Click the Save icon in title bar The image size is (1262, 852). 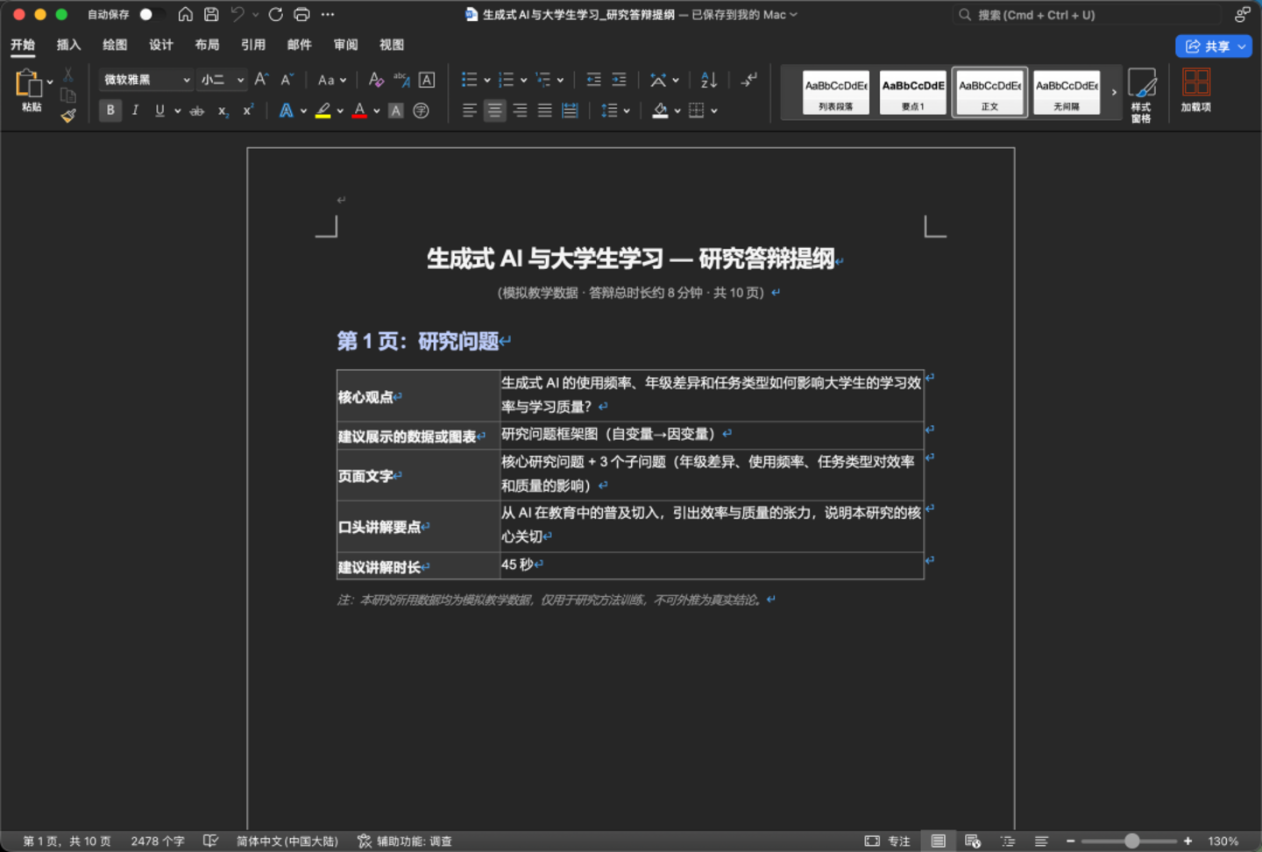point(211,14)
